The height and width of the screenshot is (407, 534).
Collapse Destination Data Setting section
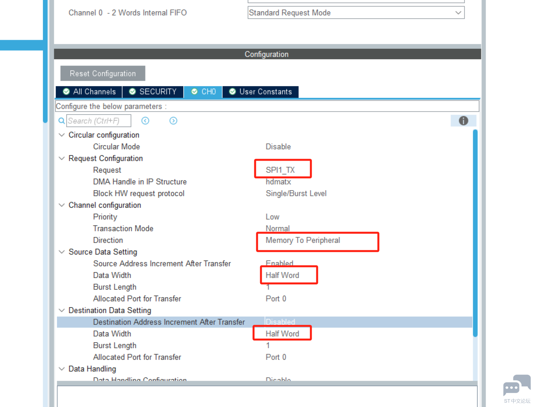tap(62, 310)
